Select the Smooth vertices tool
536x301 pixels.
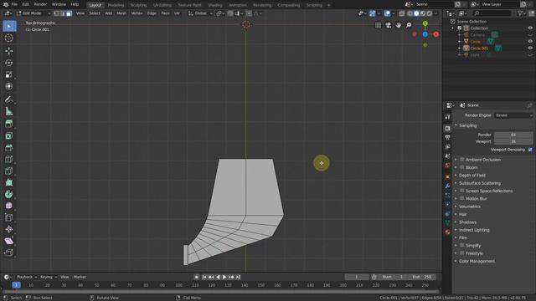(9, 206)
